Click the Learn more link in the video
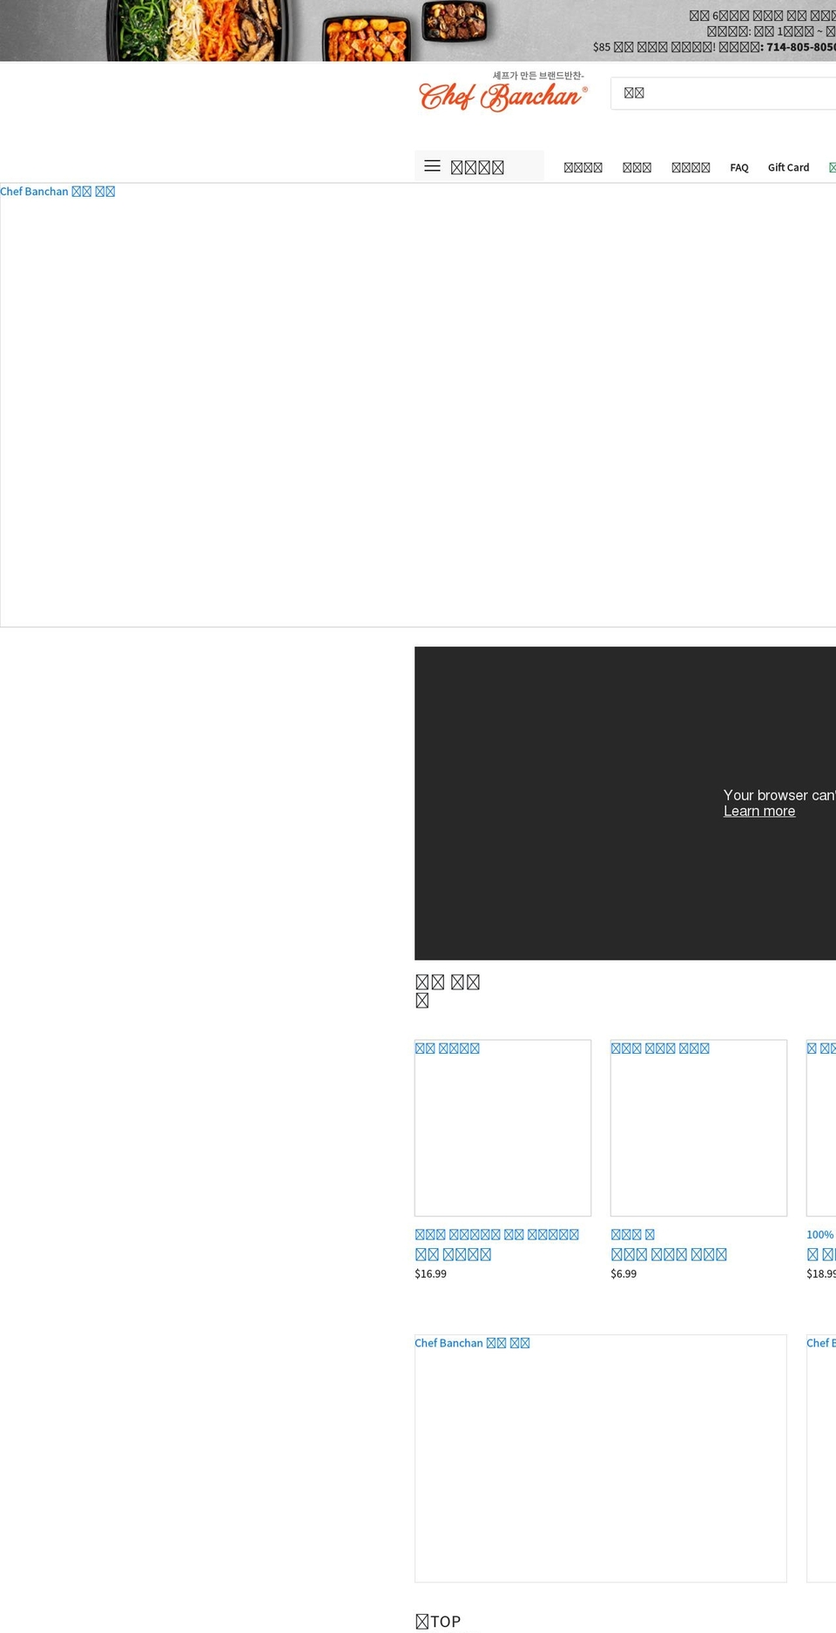 pyautogui.click(x=759, y=811)
